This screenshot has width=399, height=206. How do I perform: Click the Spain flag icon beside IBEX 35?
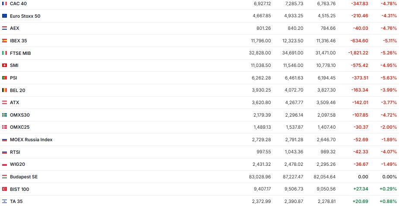tap(5, 41)
